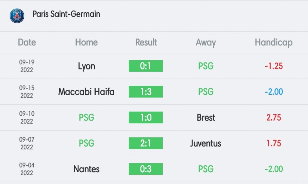The width and height of the screenshot is (308, 184).
Task: Open the 2:1 PSG vs Juventus result
Action: click(146, 143)
